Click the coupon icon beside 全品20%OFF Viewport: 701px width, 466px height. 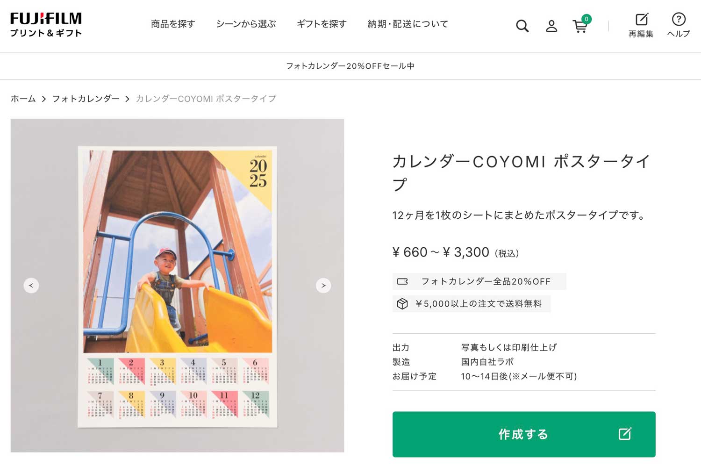[402, 281]
